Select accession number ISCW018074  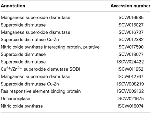tap(130, 106)
